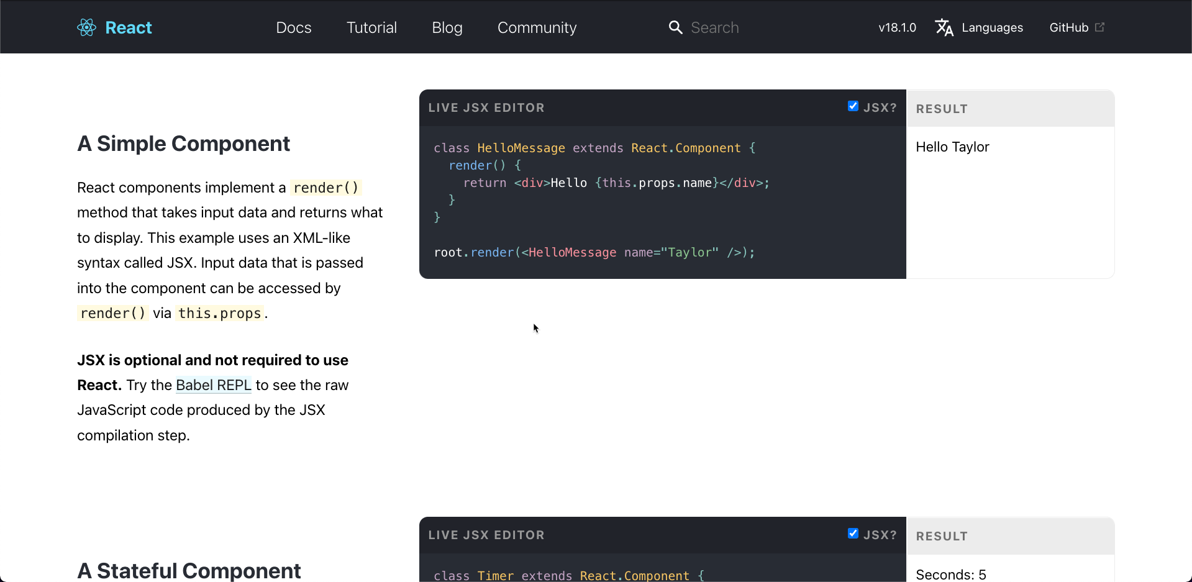Open the v18.1.0 version link

coord(897,27)
